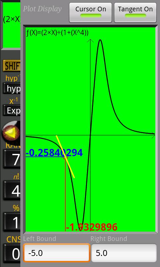Tap the number 1 key
This screenshot has height=267, width=160.
12,222
